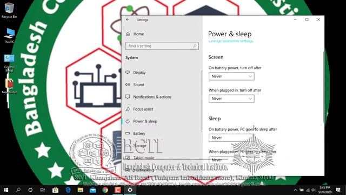Click the taskbar clock and date
This screenshot has height=195, width=346.
click(325, 190)
